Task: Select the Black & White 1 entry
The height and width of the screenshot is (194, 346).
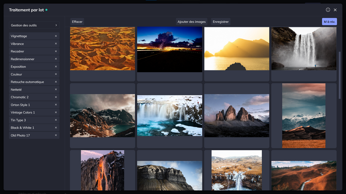Action: pos(34,128)
